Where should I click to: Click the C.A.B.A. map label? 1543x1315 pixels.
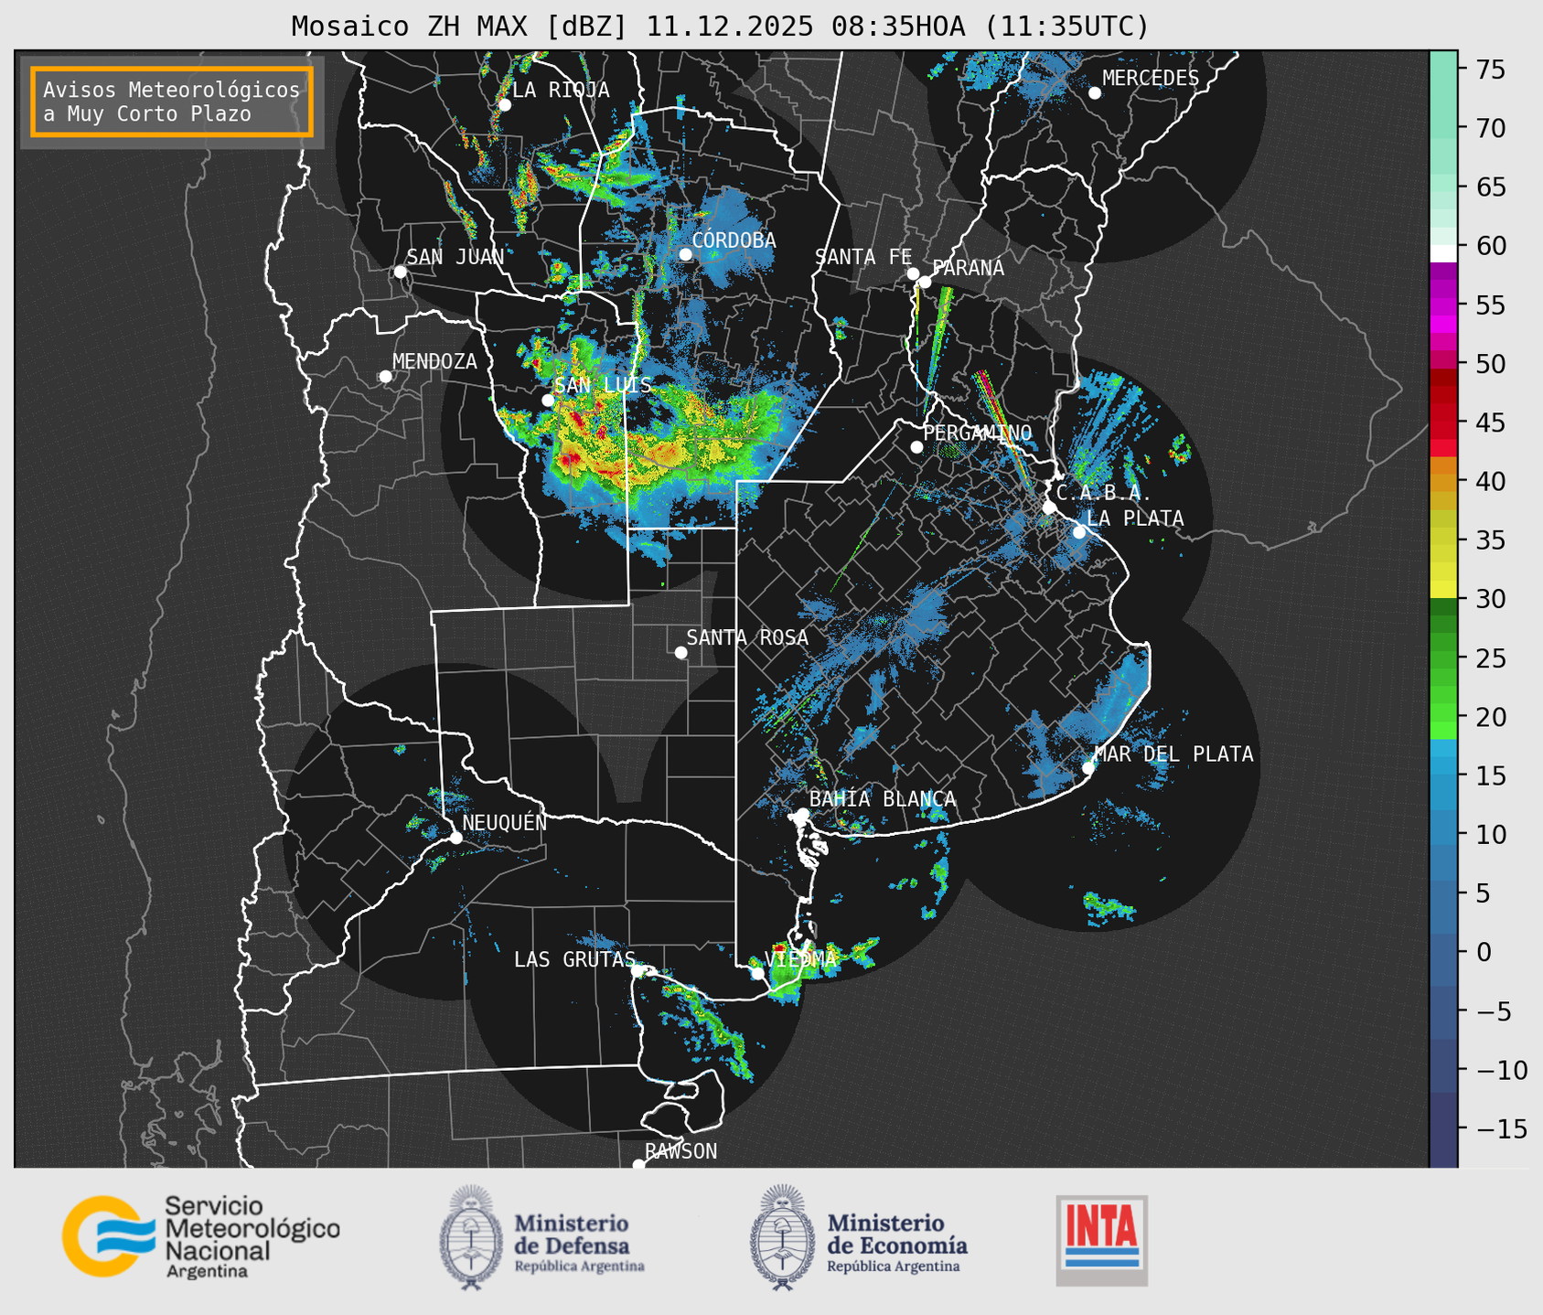[x=1104, y=493]
